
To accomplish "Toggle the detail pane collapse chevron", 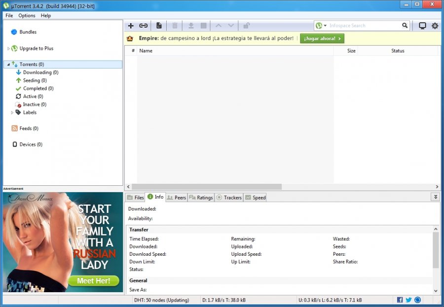I will [x=435, y=197].
